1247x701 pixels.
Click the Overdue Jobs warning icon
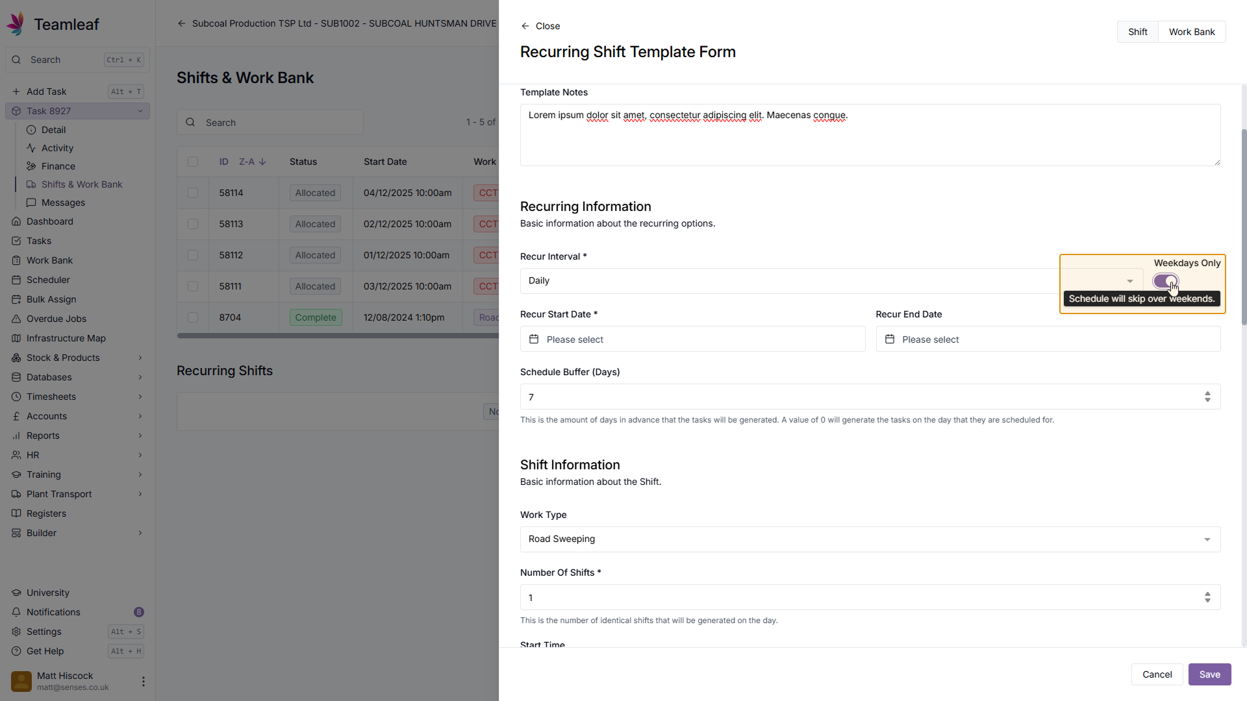[16, 319]
